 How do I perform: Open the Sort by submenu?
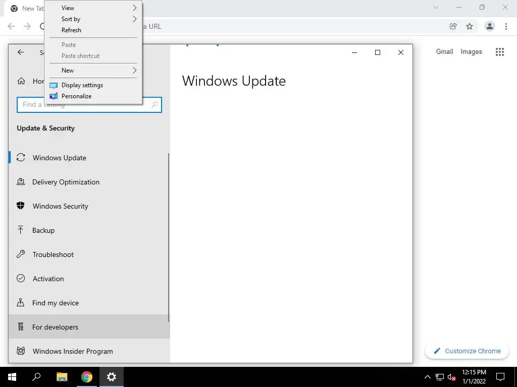(93, 19)
